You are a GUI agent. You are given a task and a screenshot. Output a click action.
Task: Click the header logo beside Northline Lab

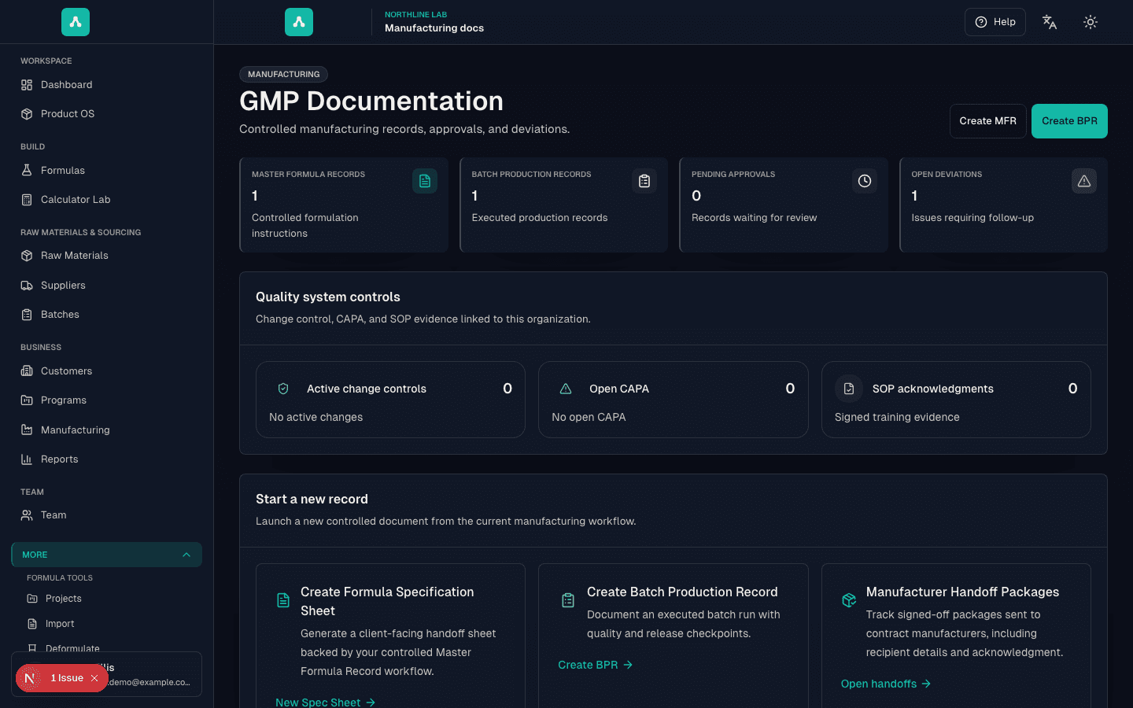pyautogui.click(x=299, y=22)
